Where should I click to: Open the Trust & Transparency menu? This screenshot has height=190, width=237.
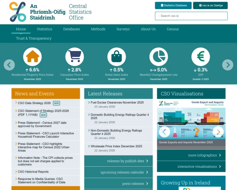click(x=34, y=38)
